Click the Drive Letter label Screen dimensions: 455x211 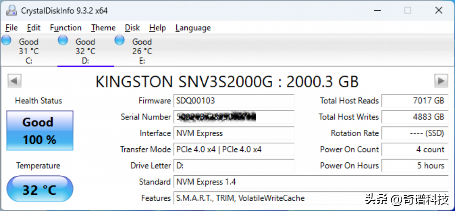(x=151, y=165)
